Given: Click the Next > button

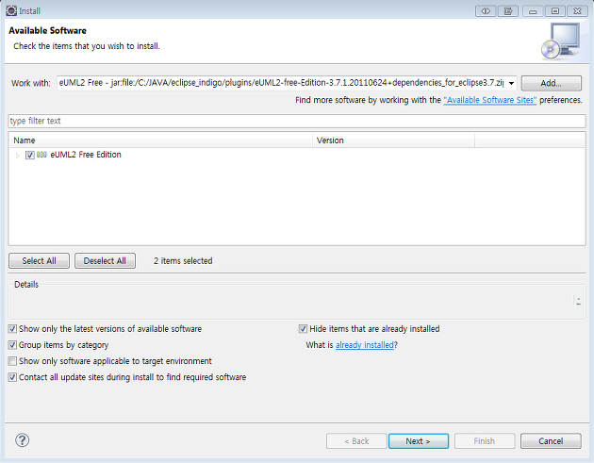Looking at the screenshot, I should click(419, 441).
